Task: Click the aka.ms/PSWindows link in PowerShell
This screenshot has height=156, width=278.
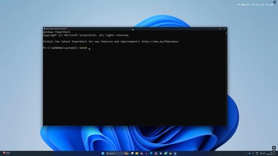Action: tap(160, 42)
